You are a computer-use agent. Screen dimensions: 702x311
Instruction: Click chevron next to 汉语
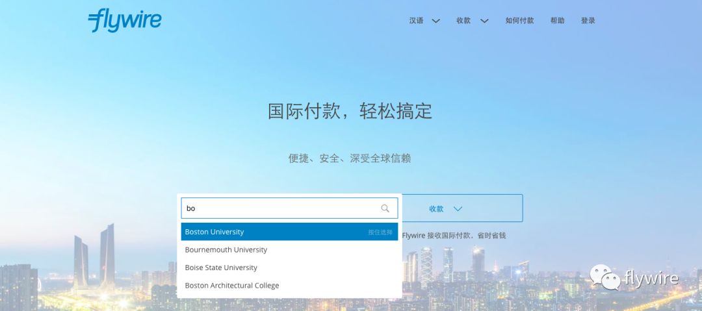435,21
